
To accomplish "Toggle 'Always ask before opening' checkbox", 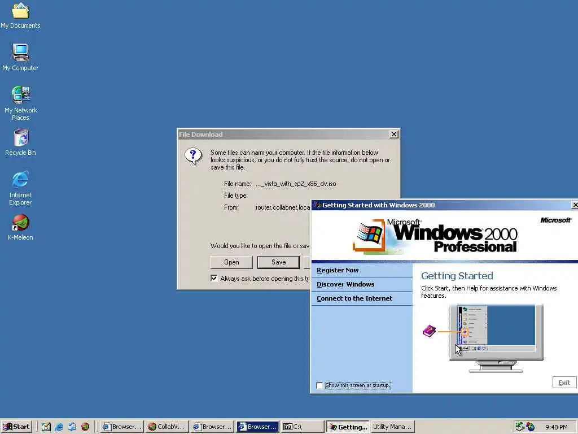I will pyautogui.click(x=214, y=278).
